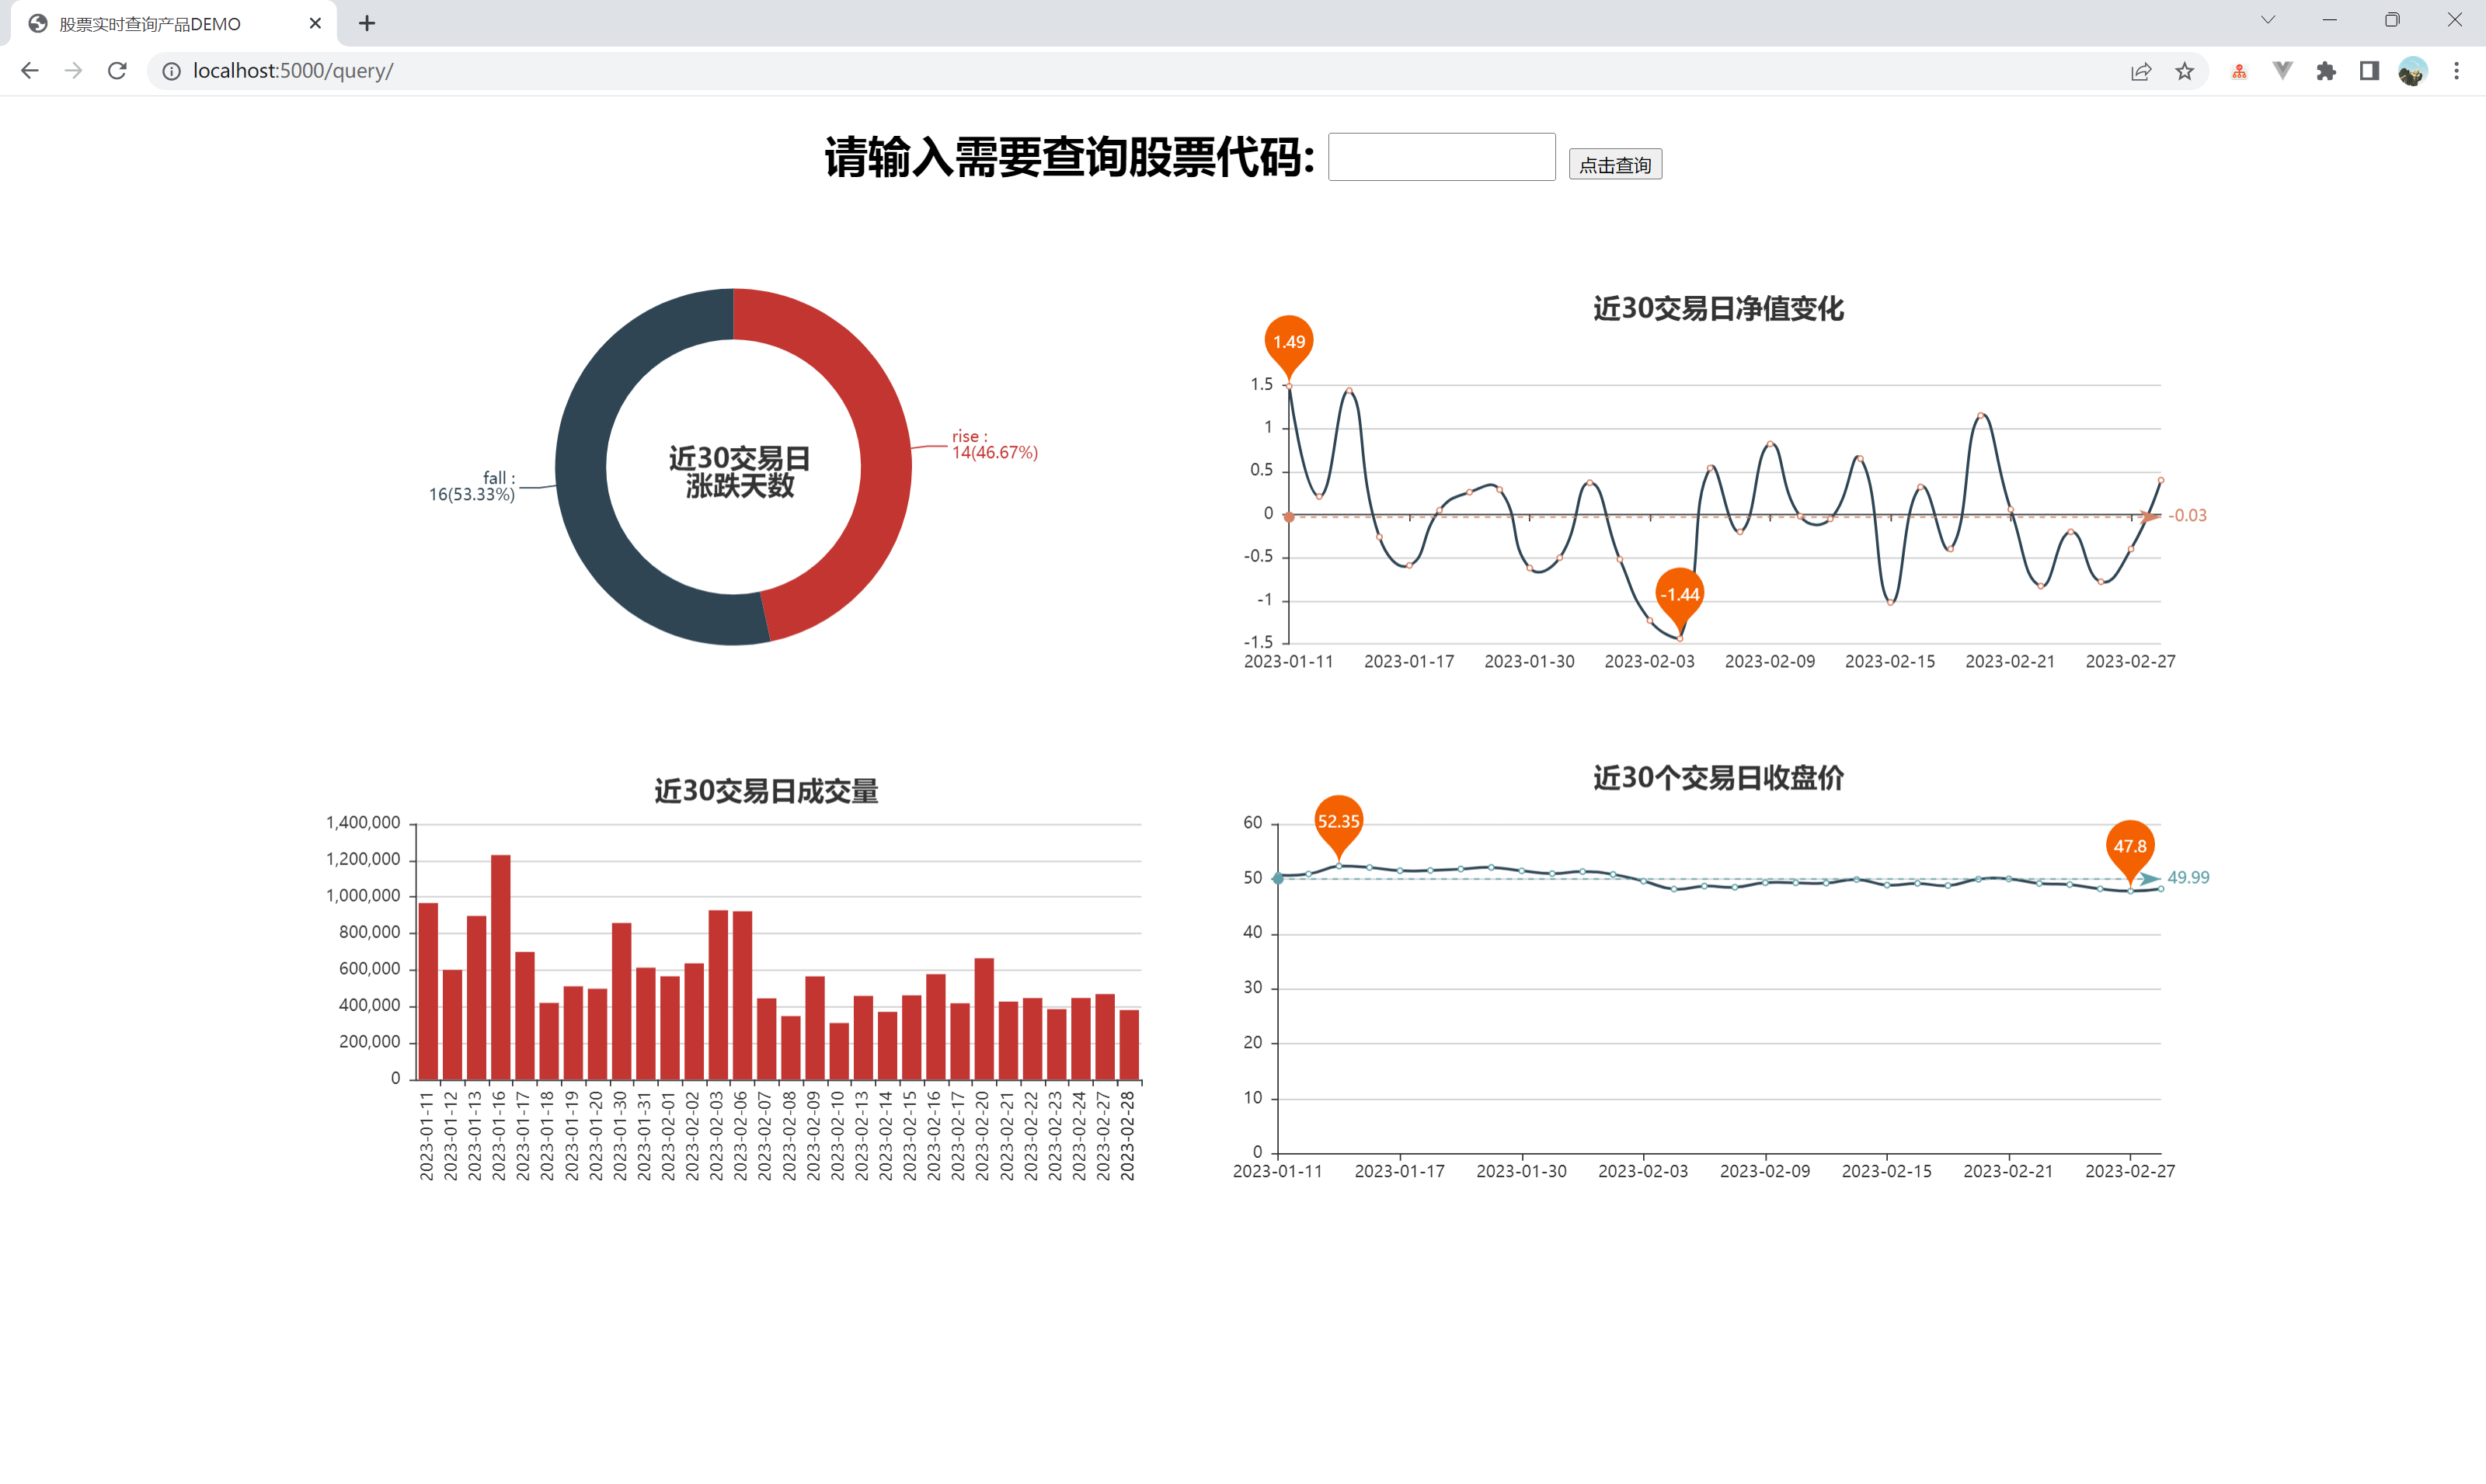
Task: Click the back navigation arrow
Action: [29, 70]
